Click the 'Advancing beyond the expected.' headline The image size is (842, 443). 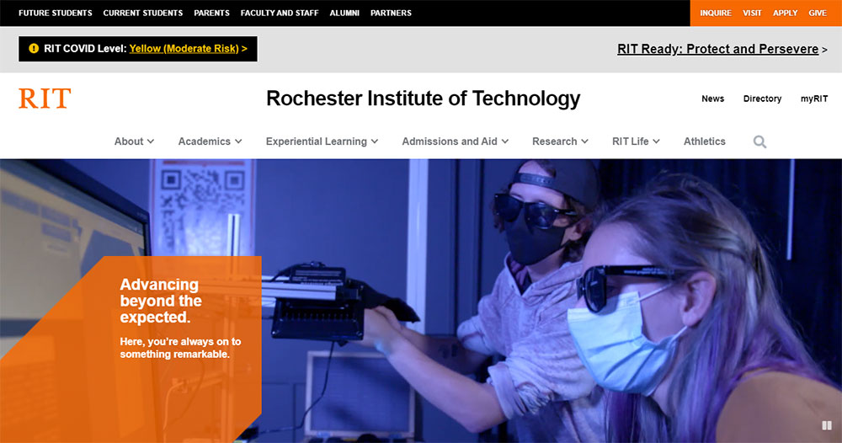pyautogui.click(x=161, y=301)
